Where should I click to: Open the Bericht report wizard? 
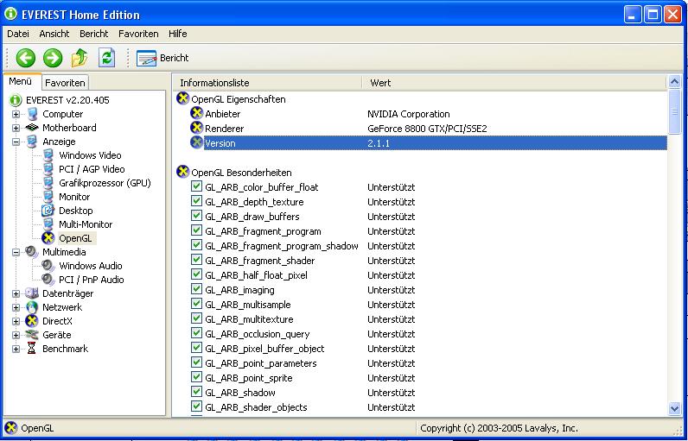pos(162,58)
